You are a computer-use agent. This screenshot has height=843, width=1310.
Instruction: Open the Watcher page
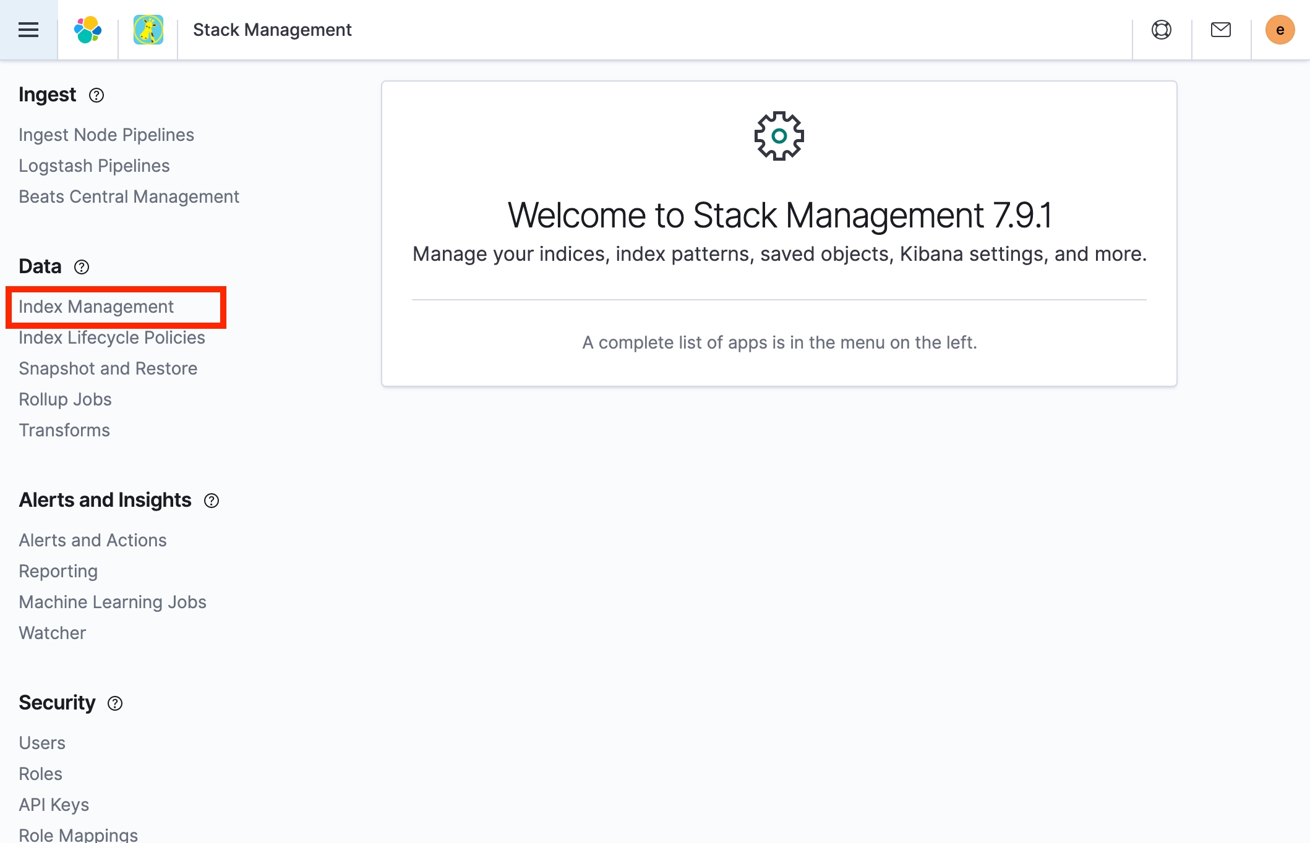click(x=53, y=633)
